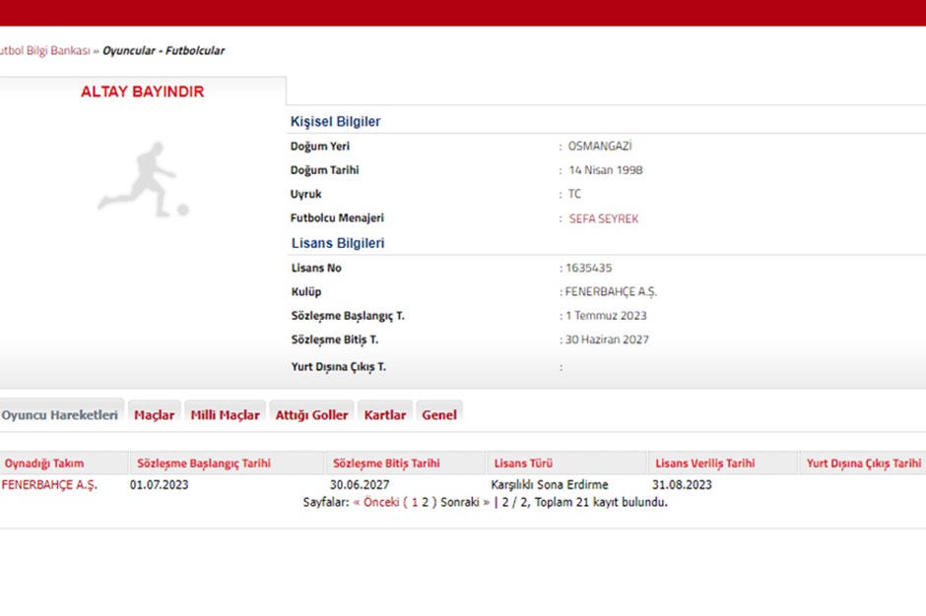Sort by Oynadığı Takım column header
This screenshot has height=616, width=926.
tap(44, 462)
